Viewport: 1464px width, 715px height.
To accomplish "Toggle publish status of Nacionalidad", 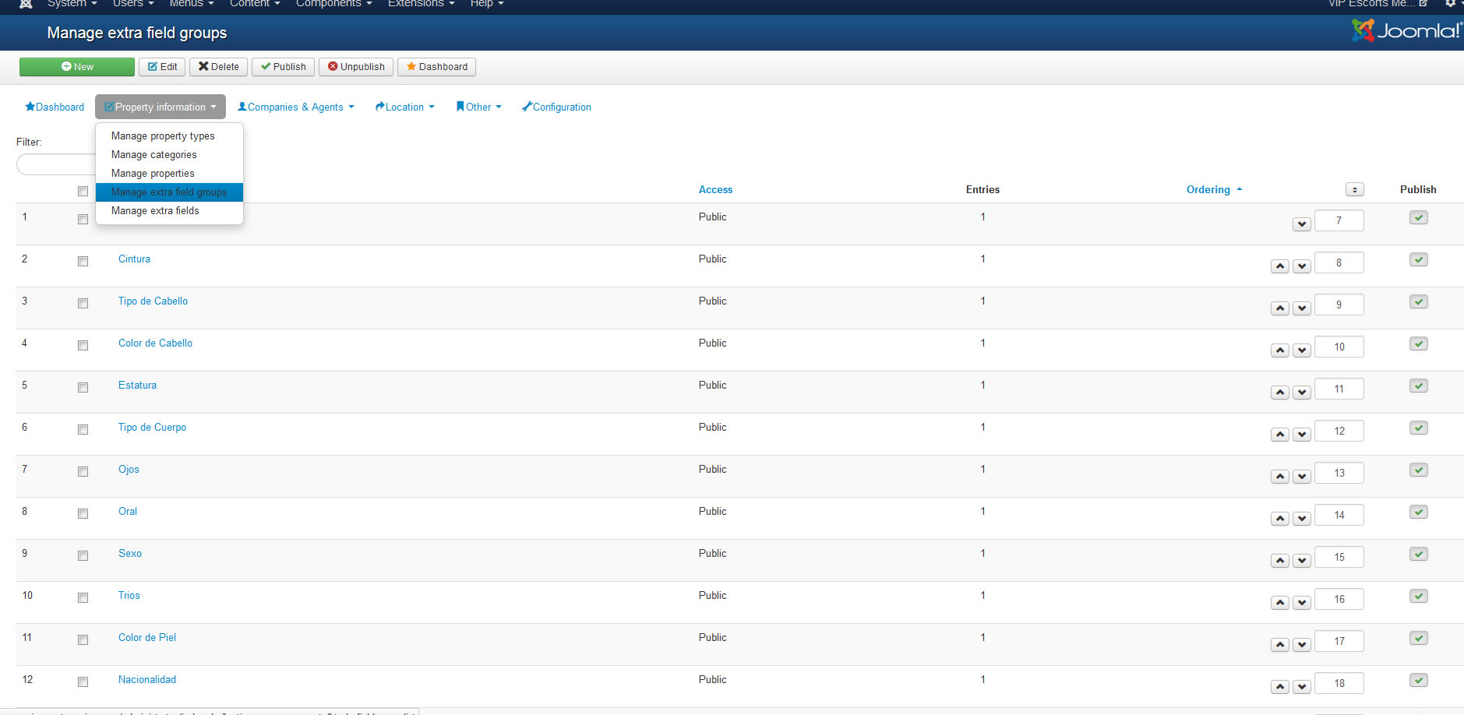I will click(x=1419, y=680).
